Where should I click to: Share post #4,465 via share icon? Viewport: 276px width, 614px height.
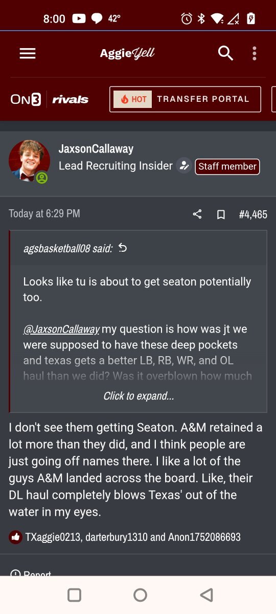197,214
